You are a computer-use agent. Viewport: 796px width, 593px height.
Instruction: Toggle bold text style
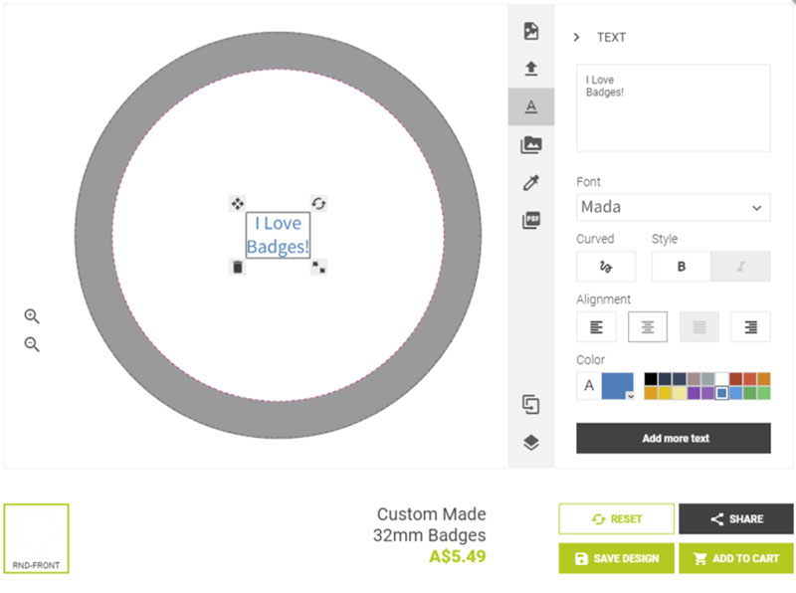(682, 267)
